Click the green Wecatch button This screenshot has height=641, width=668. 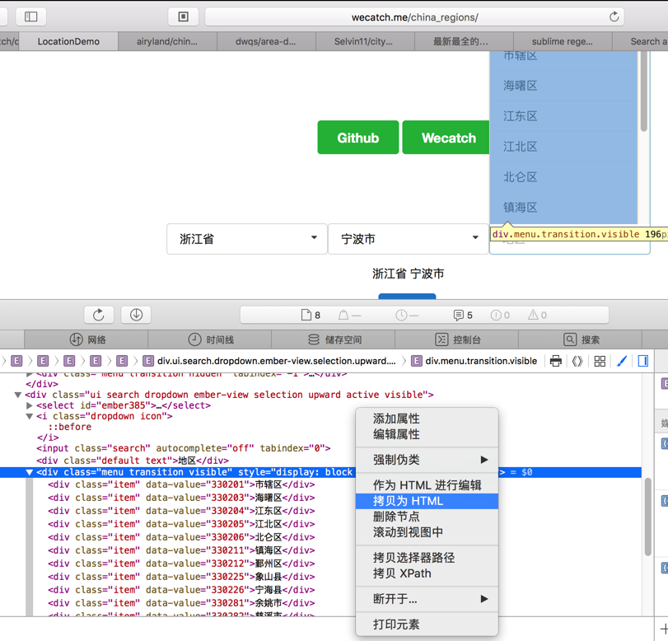pos(446,138)
